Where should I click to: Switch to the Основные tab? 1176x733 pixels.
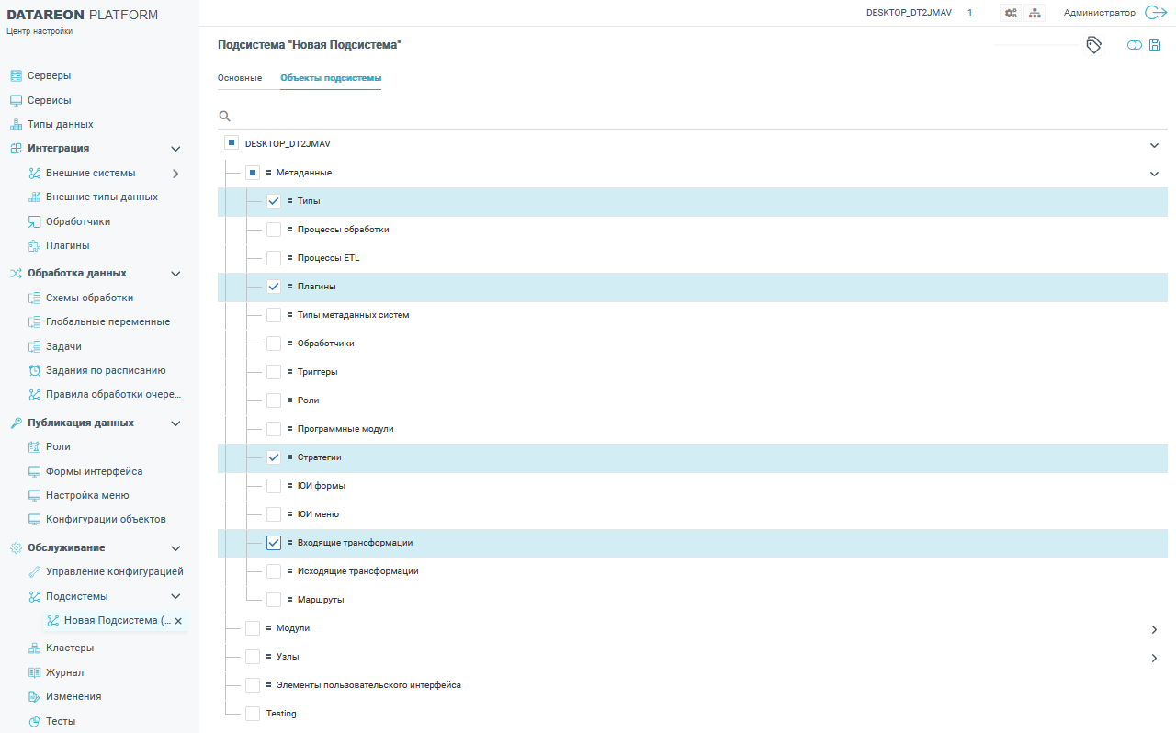240,78
